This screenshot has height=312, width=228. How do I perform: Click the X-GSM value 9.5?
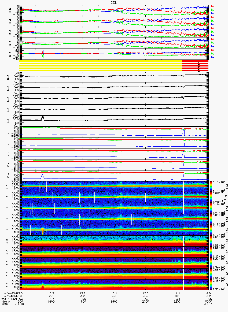pos(208,294)
